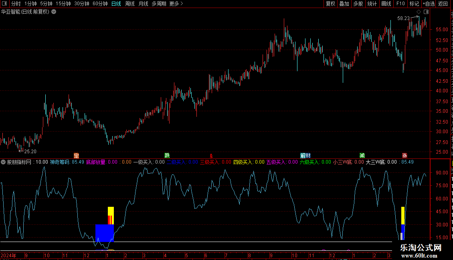Click the blue 二级买入 indicator label
Image resolution: width=453 pixels, height=260 pixels.
pyautogui.click(x=182, y=162)
